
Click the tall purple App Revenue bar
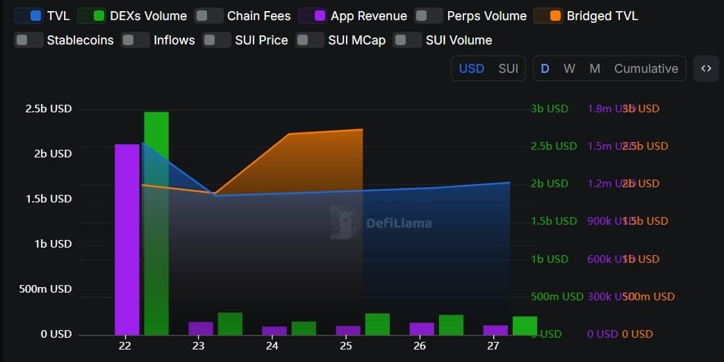[x=127, y=239]
